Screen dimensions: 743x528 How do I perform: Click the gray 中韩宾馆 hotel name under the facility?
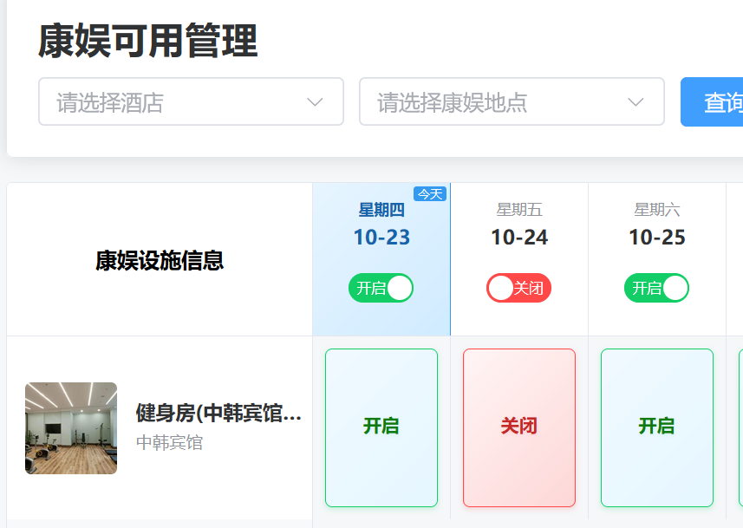pos(170,443)
